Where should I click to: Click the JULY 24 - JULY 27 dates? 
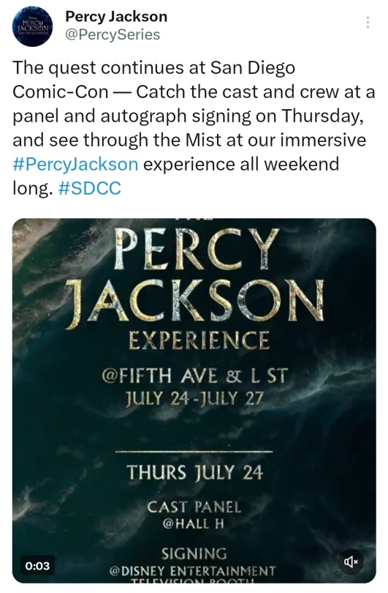point(194,398)
